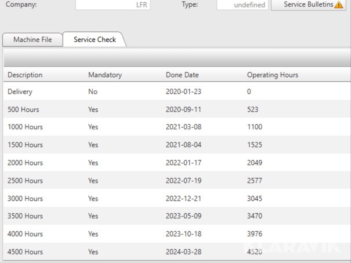Click the done date 2022-07-19
Image resolution: width=351 pixels, height=263 pixels.
point(184,180)
